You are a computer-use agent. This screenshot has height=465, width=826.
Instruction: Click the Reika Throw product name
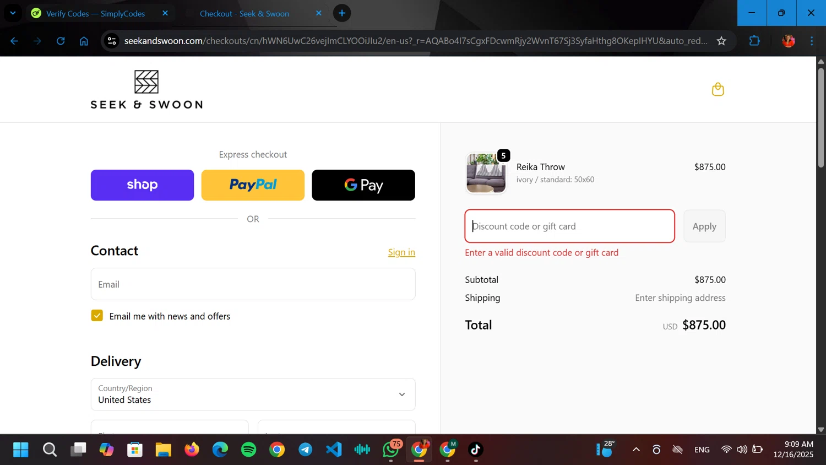tap(541, 167)
